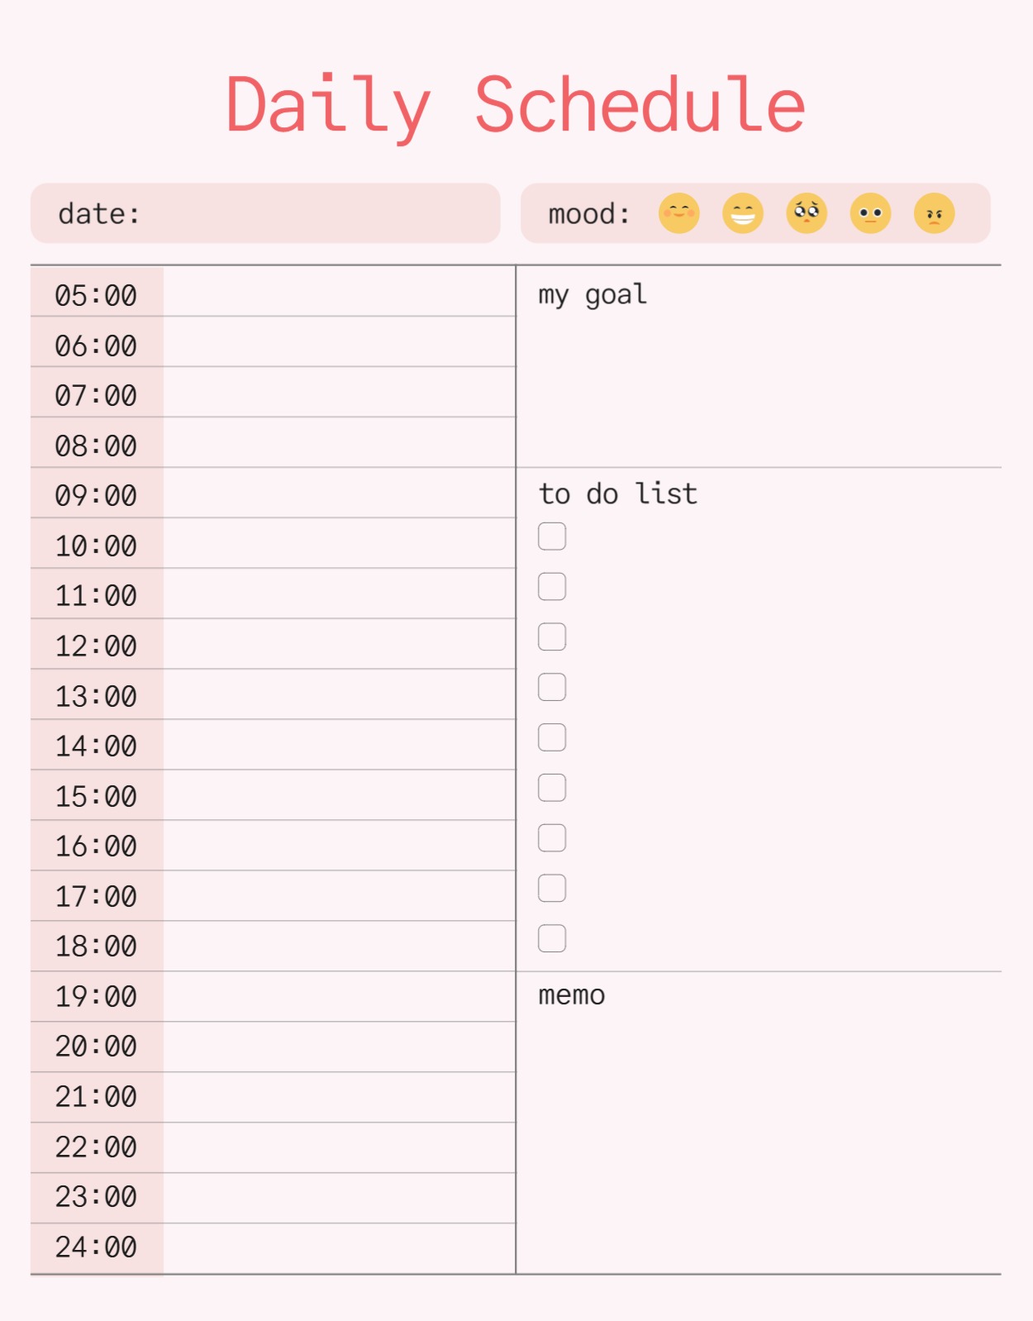Click the 05:00 schedule row

pyautogui.click(x=339, y=293)
